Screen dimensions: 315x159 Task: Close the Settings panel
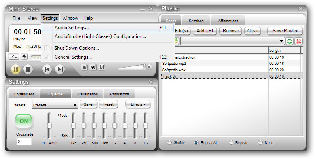pyautogui.click(x=151, y=82)
